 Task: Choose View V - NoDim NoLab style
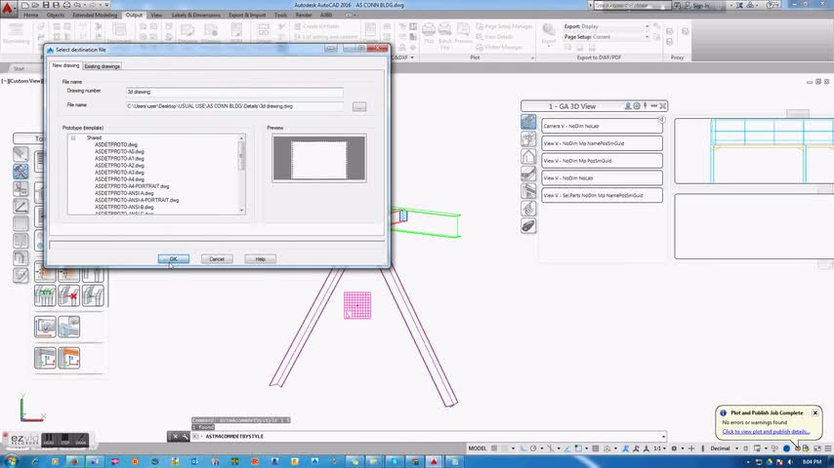602,178
